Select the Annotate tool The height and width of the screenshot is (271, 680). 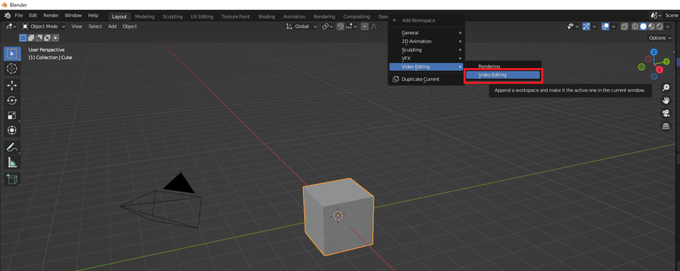[11, 147]
